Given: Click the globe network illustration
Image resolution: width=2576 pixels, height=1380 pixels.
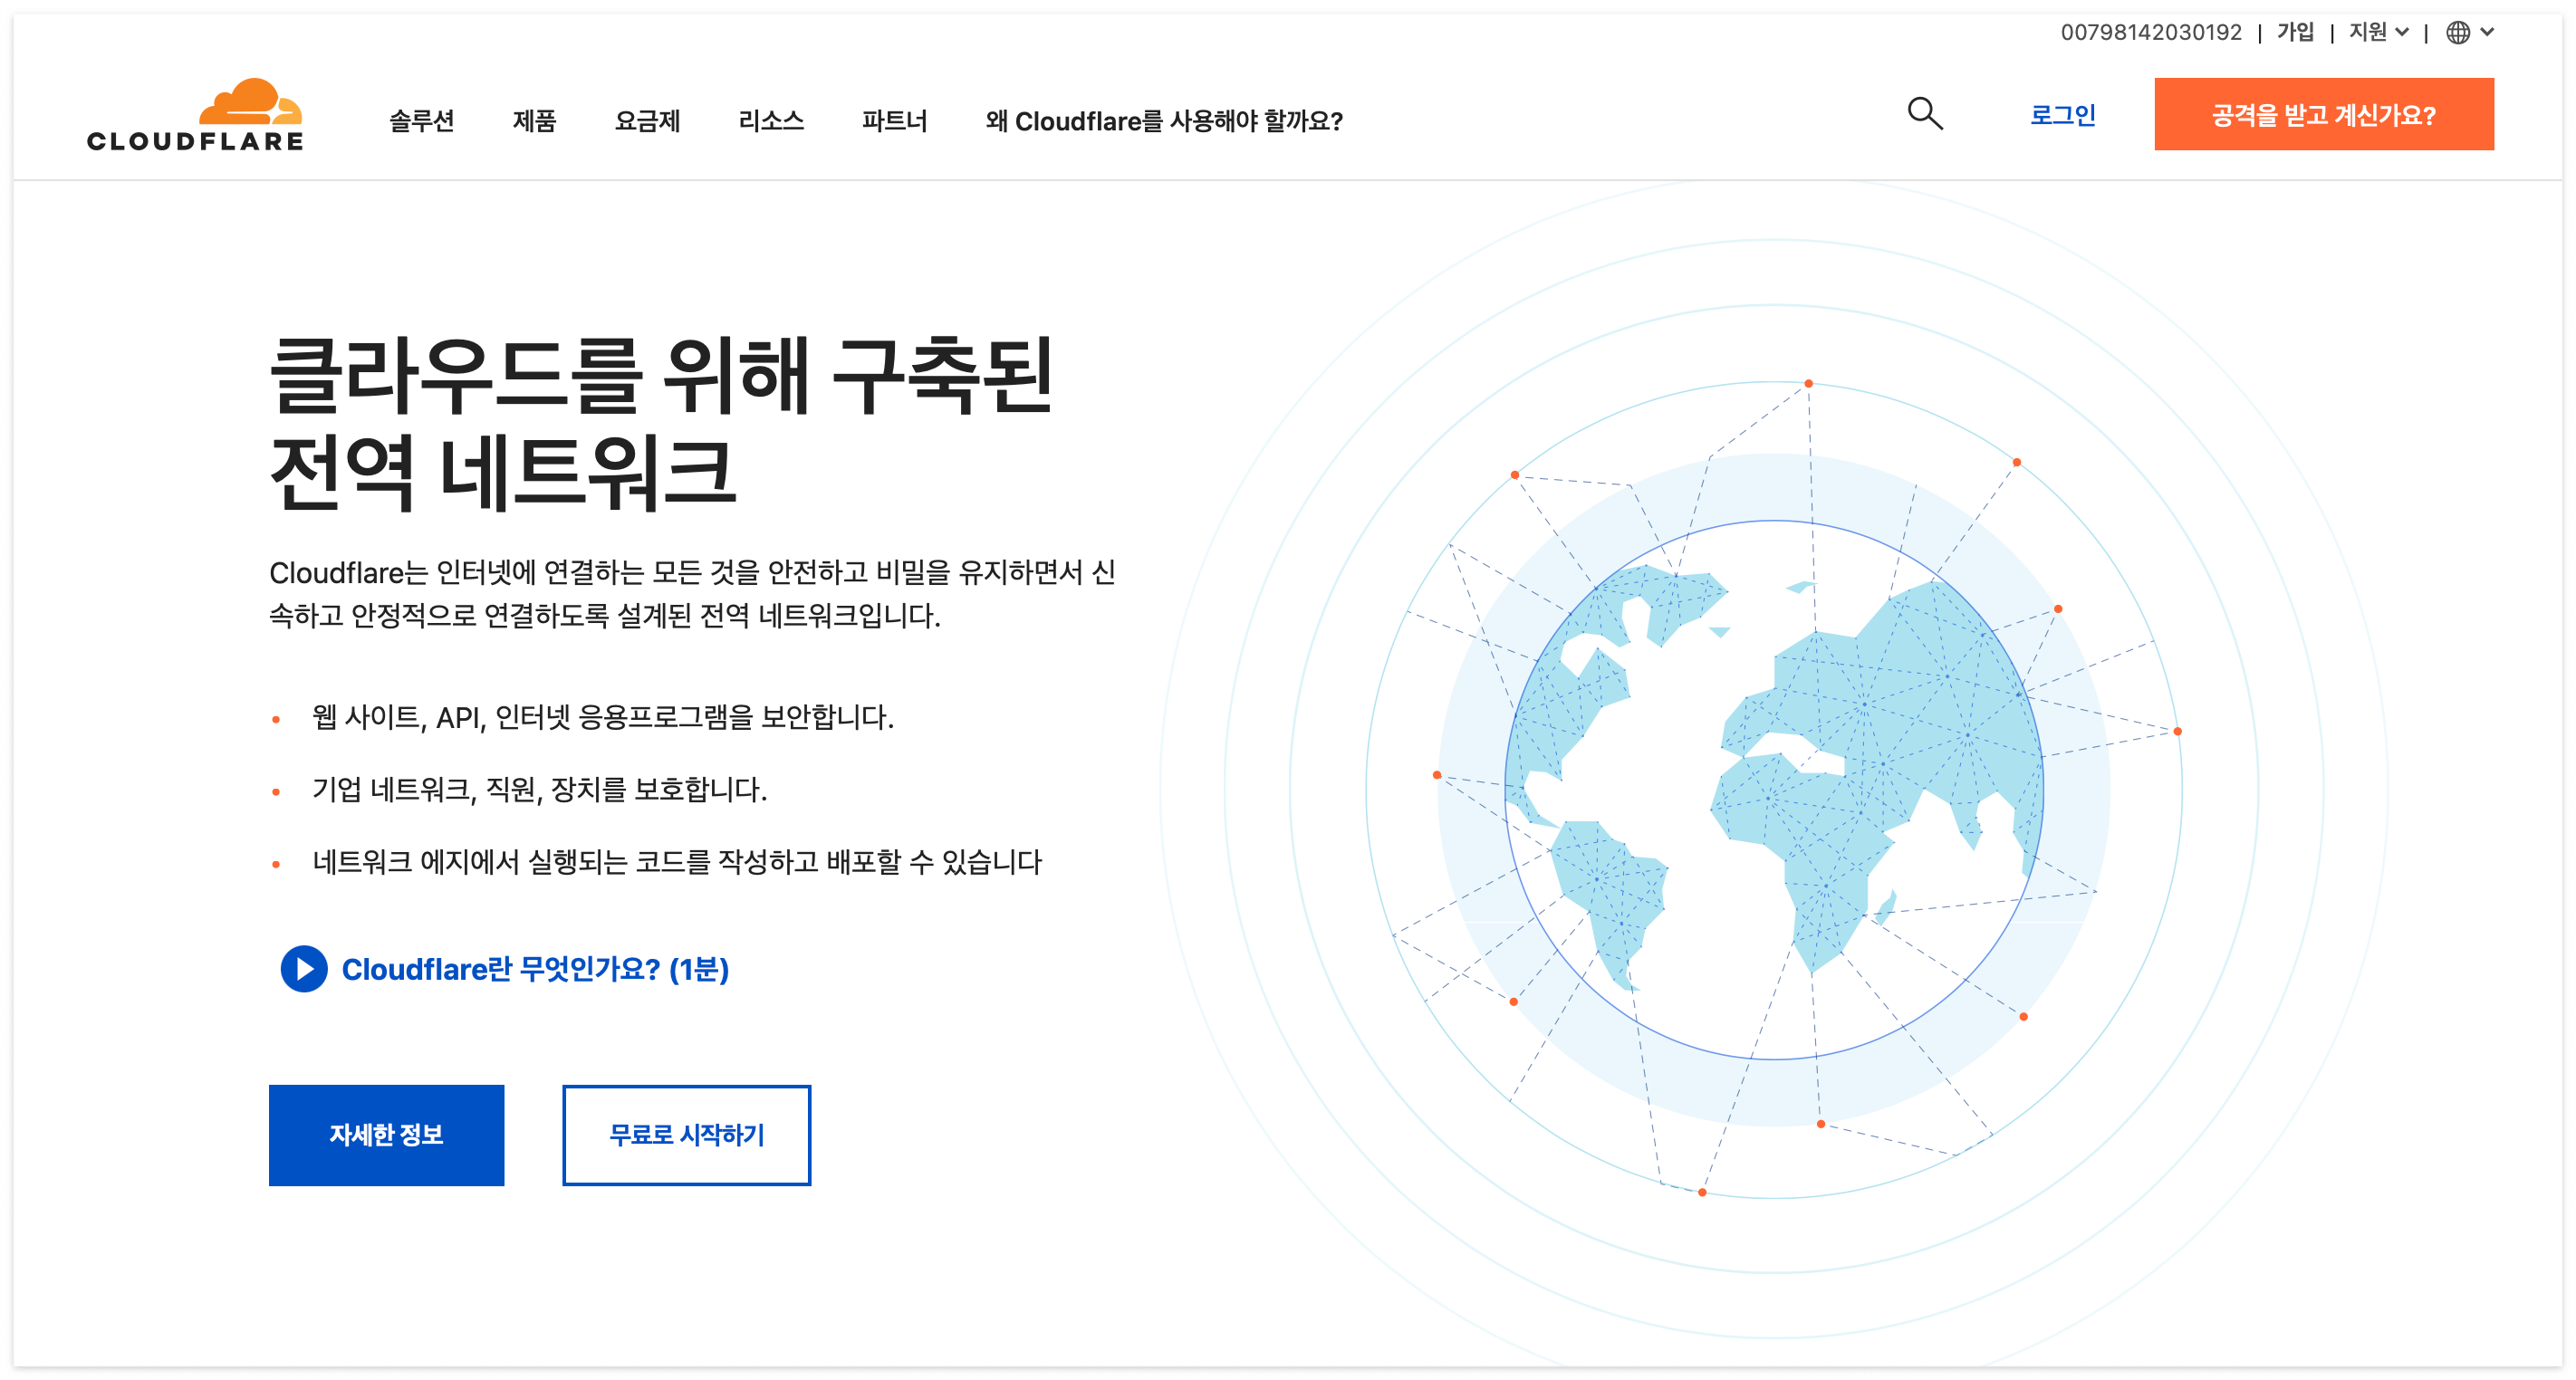Looking at the screenshot, I should tap(1773, 789).
